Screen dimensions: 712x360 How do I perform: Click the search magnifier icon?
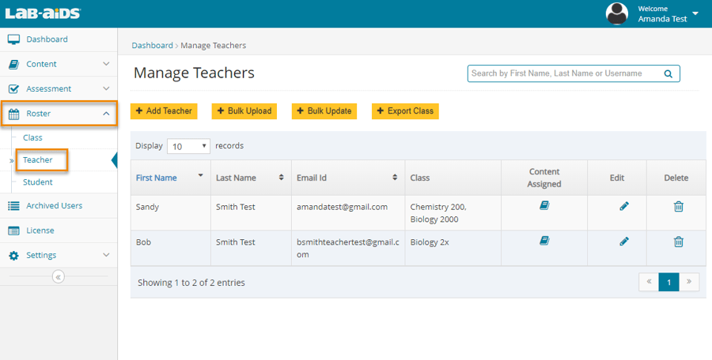click(x=668, y=74)
